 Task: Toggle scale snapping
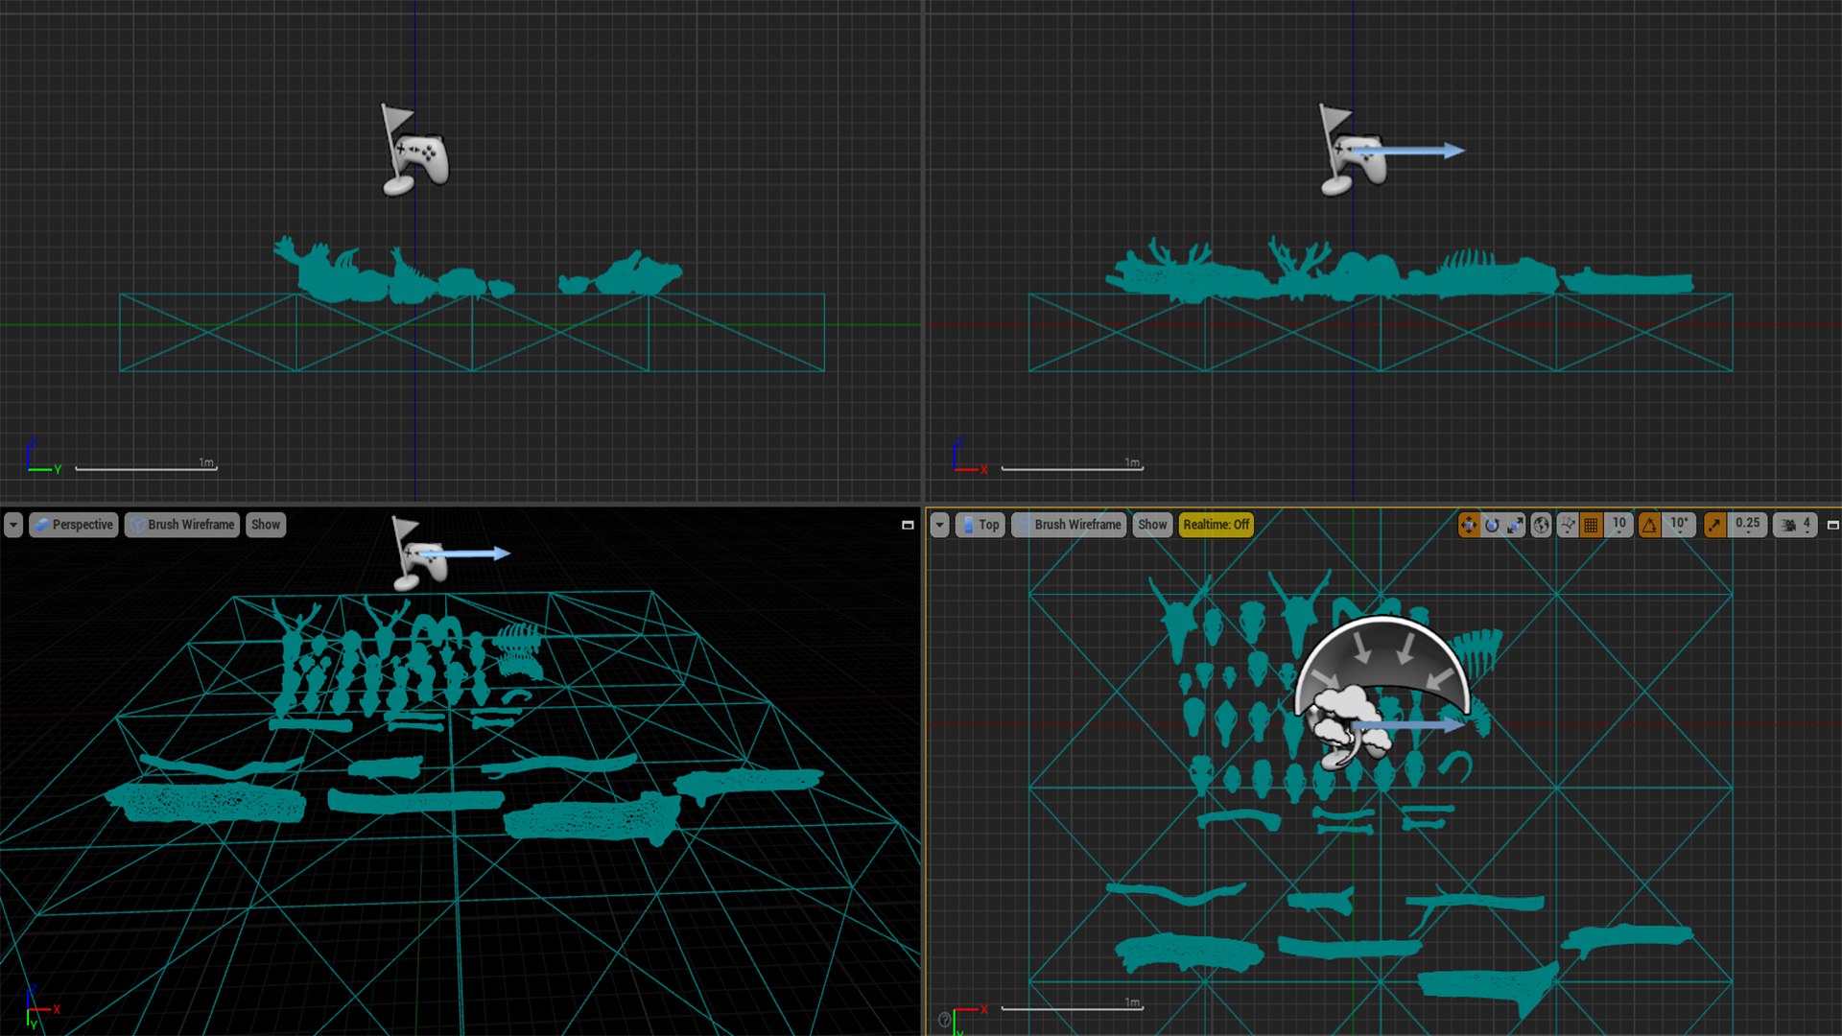click(1715, 525)
